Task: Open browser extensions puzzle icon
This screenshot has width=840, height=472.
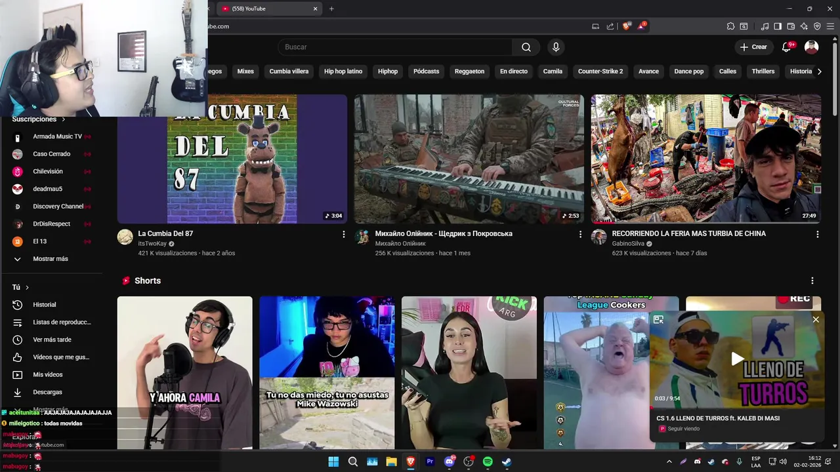Action: [730, 26]
